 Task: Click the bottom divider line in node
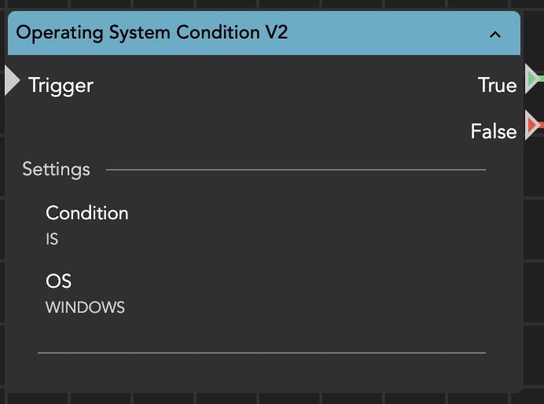tap(261, 353)
